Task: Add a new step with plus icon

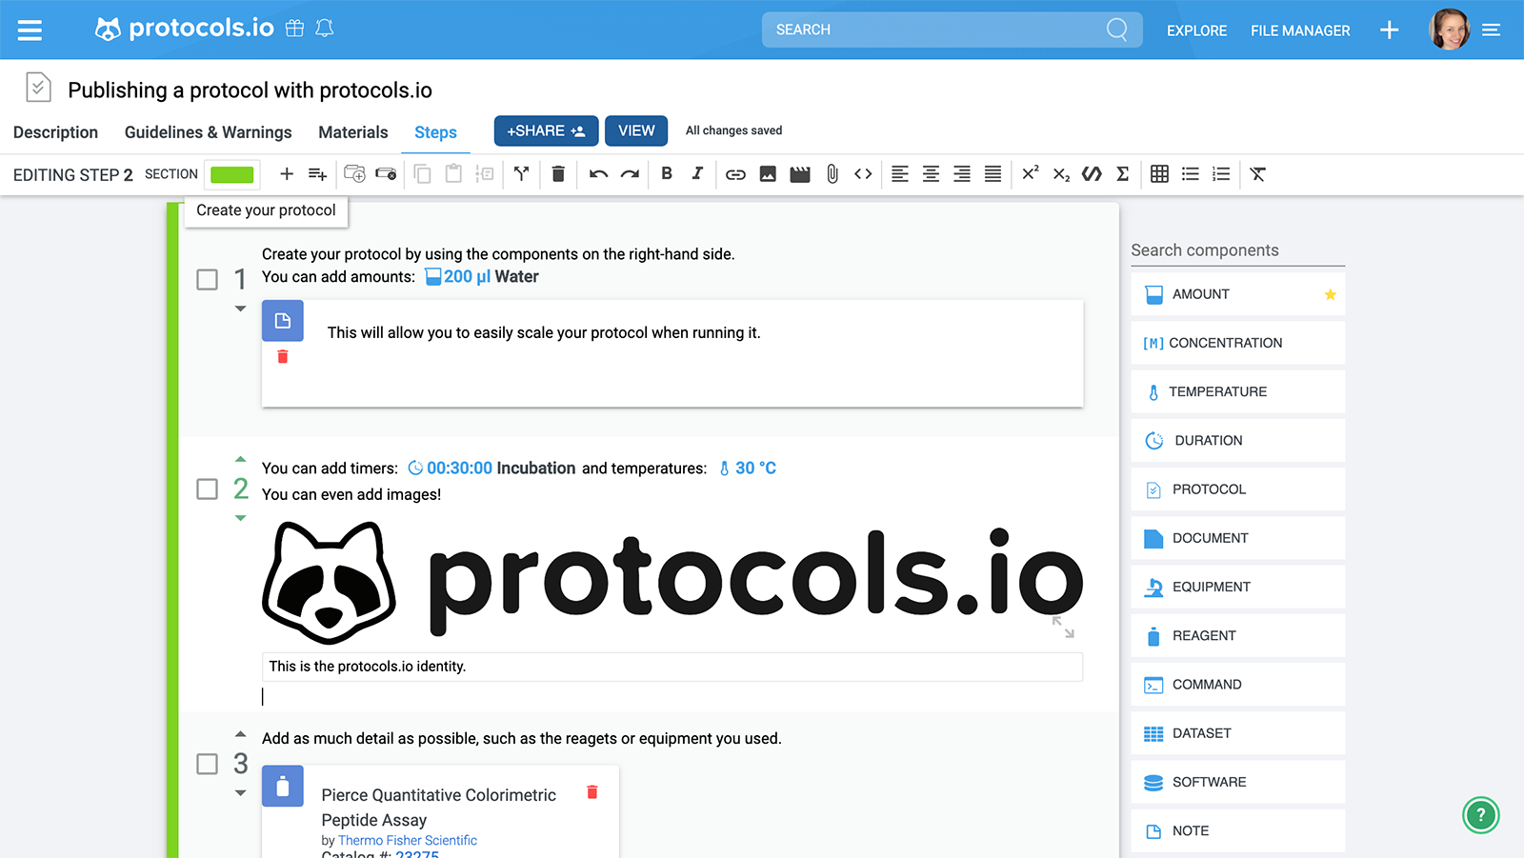Action: [x=287, y=173]
